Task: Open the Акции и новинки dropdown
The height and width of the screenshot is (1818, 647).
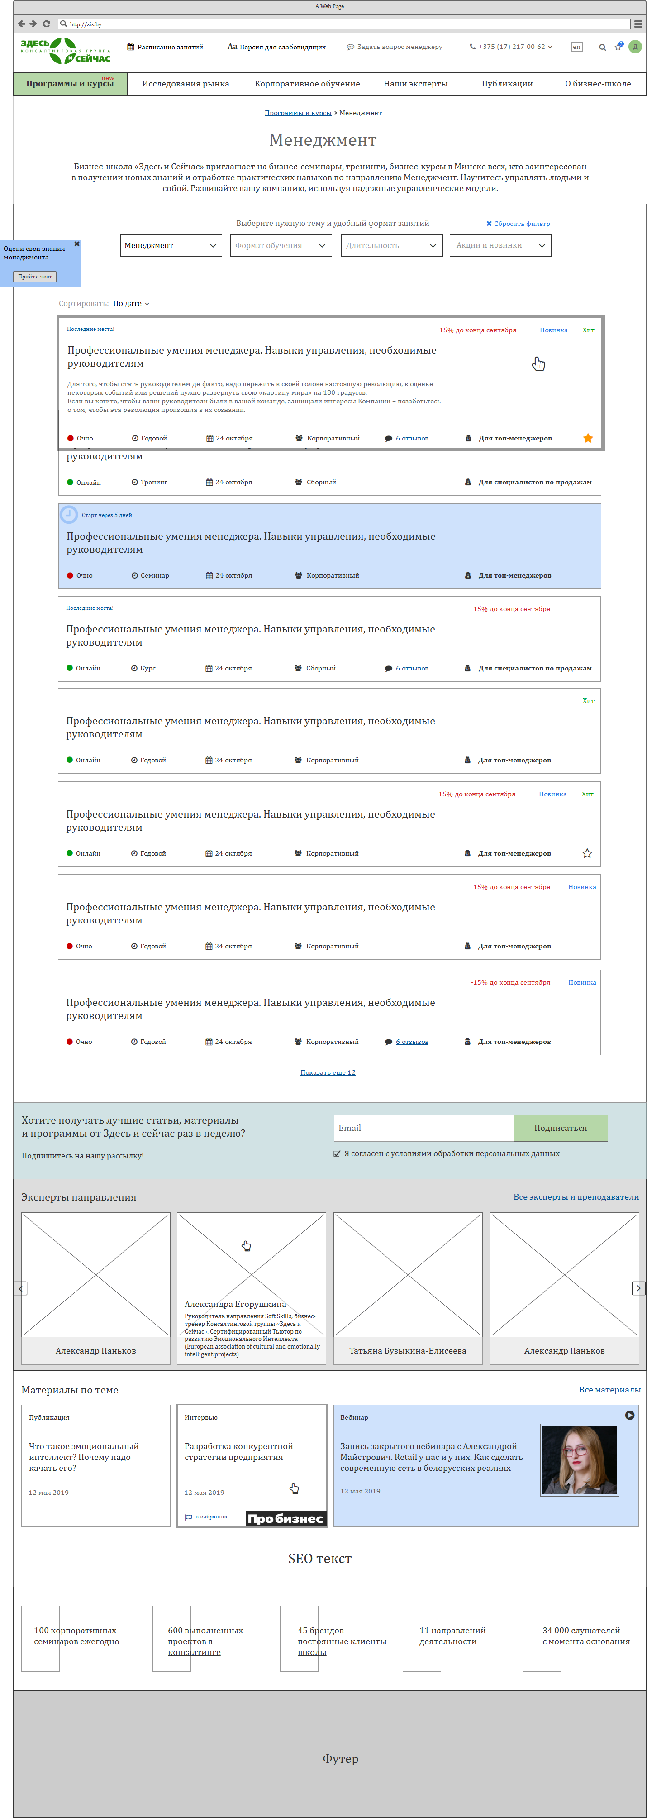Action: click(x=500, y=246)
